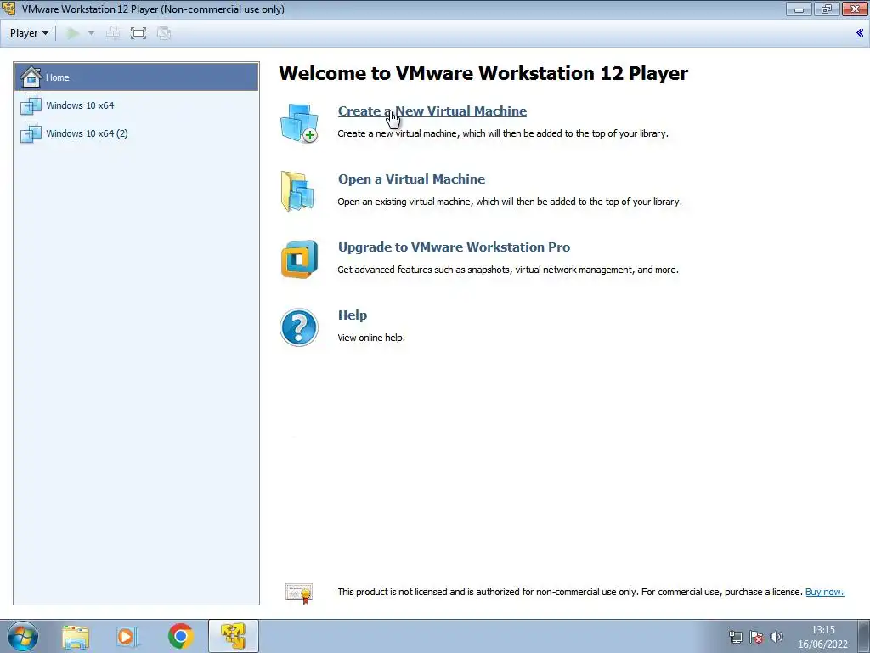Click the Windows 10 x64 (2) icon
Screen dimensions: 870x653
click(x=31, y=133)
